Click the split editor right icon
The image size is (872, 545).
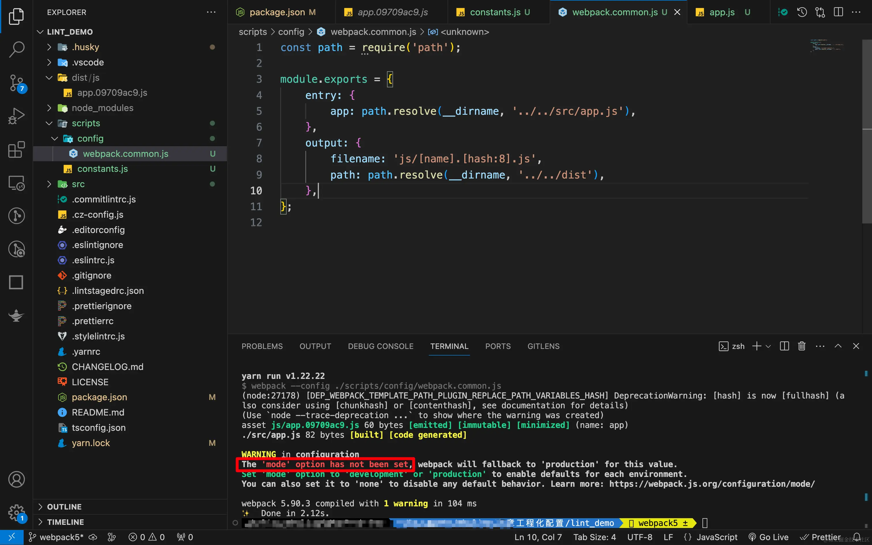coord(839,12)
